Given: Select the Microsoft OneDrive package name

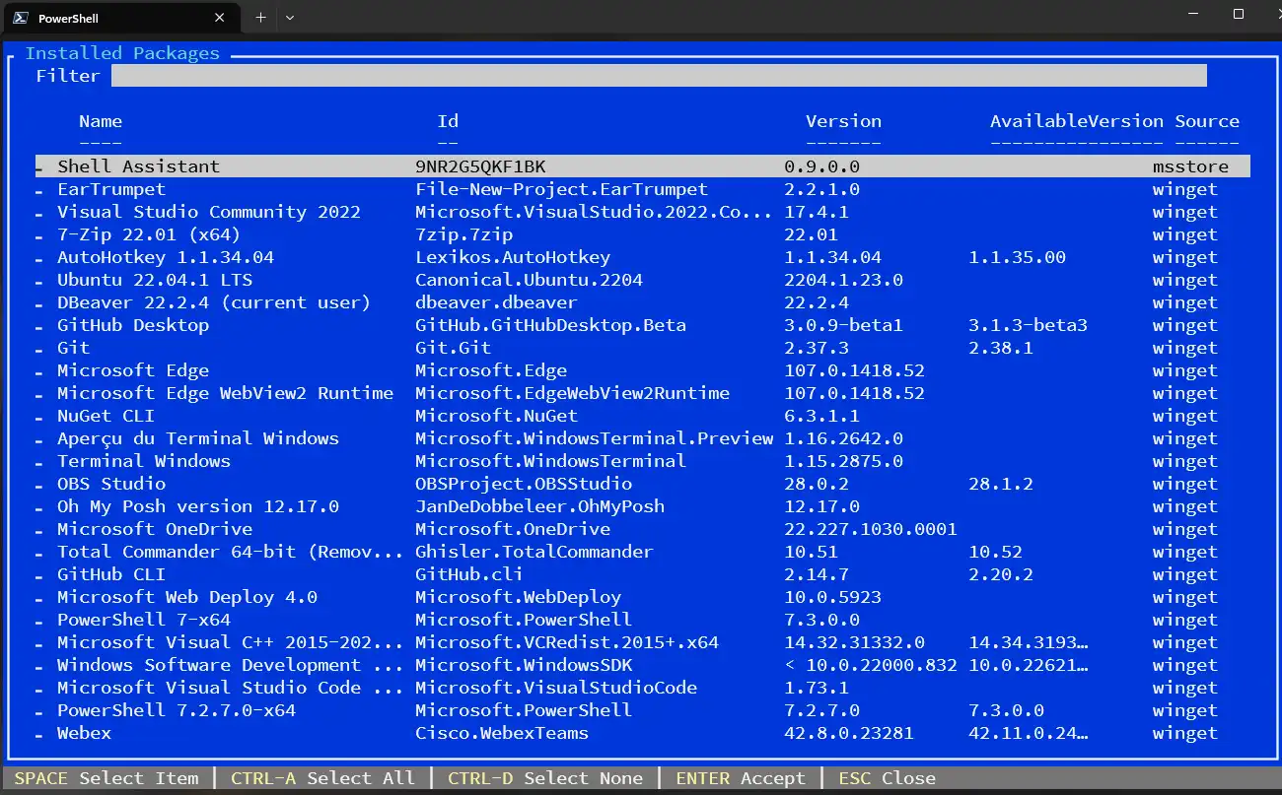Looking at the screenshot, I should (x=155, y=529).
